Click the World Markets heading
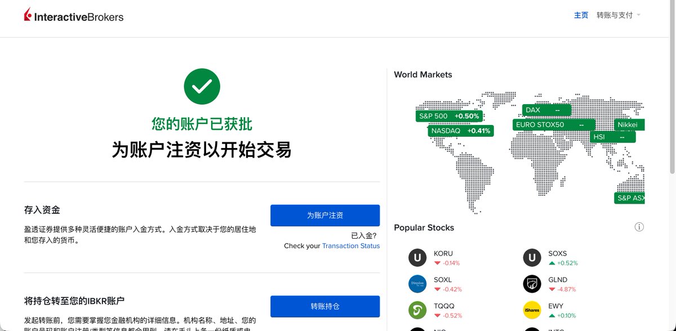The height and width of the screenshot is (331, 676). (x=423, y=74)
